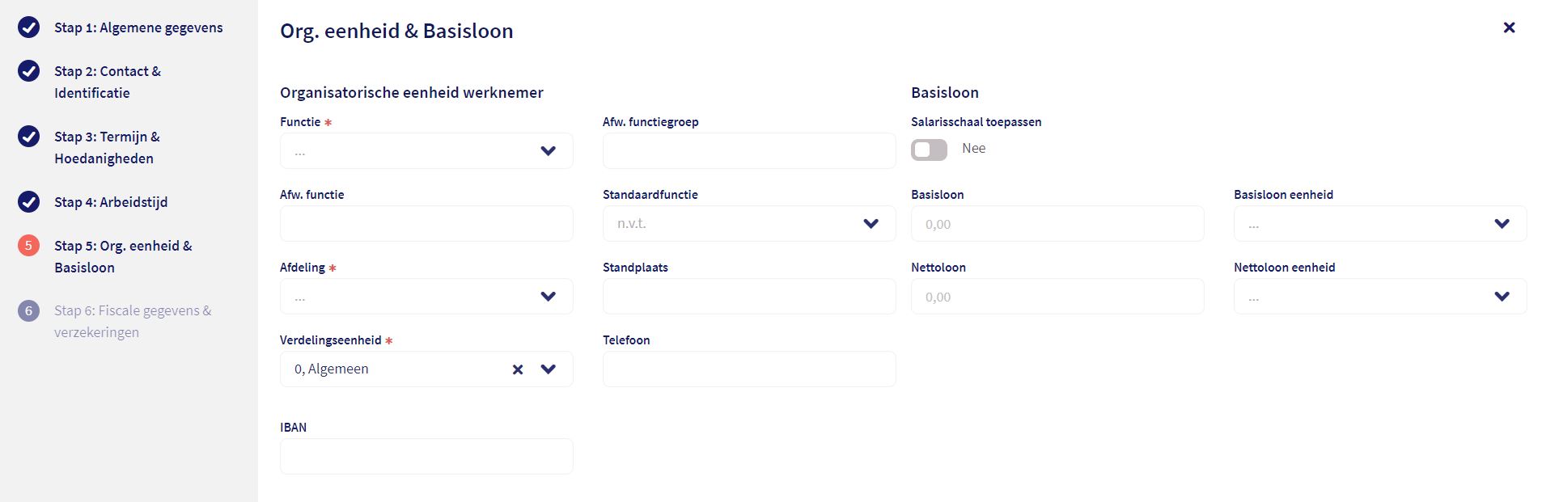The width and height of the screenshot is (1542, 502).
Task: Toggle the Salarisschaal toepassen switch
Action: click(x=929, y=150)
